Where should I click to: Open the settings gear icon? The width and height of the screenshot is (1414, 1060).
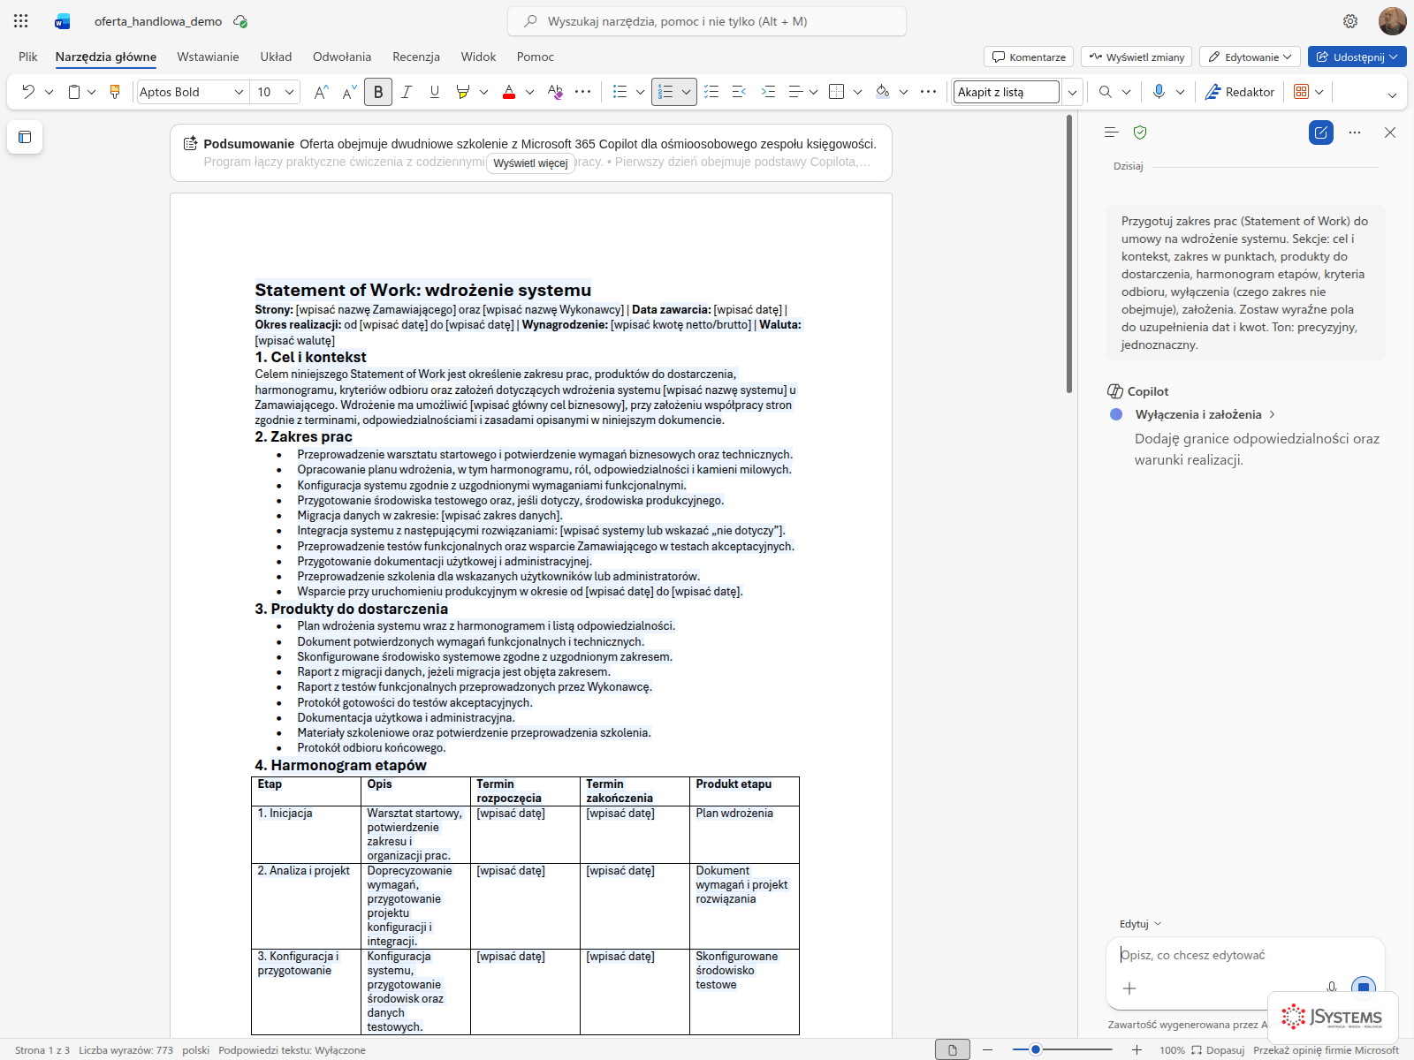point(1350,21)
